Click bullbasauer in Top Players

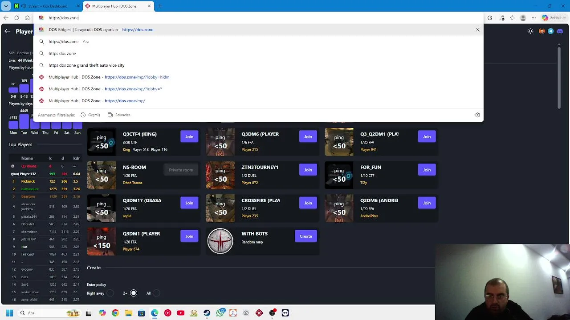point(30,189)
